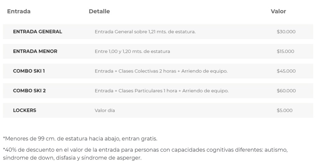This screenshot has width=318, height=166.
Task: Click the Entrada column header
Action: pyautogui.click(x=19, y=11)
